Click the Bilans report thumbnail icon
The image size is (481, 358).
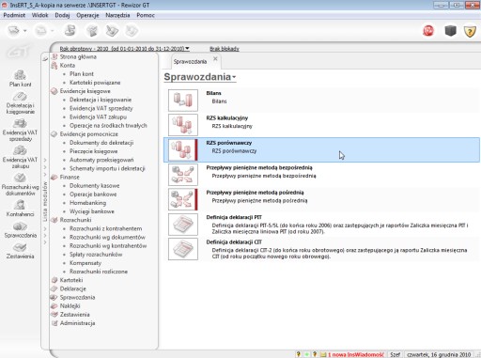tap(183, 101)
